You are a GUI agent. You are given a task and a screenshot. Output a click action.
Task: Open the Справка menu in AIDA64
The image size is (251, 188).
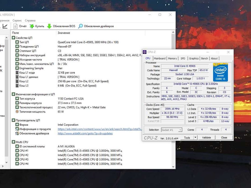click(x=30, y=20)
